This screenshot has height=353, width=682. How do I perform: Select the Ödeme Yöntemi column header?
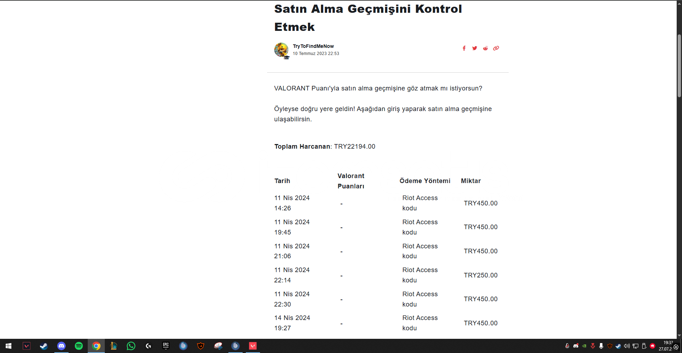425,181
